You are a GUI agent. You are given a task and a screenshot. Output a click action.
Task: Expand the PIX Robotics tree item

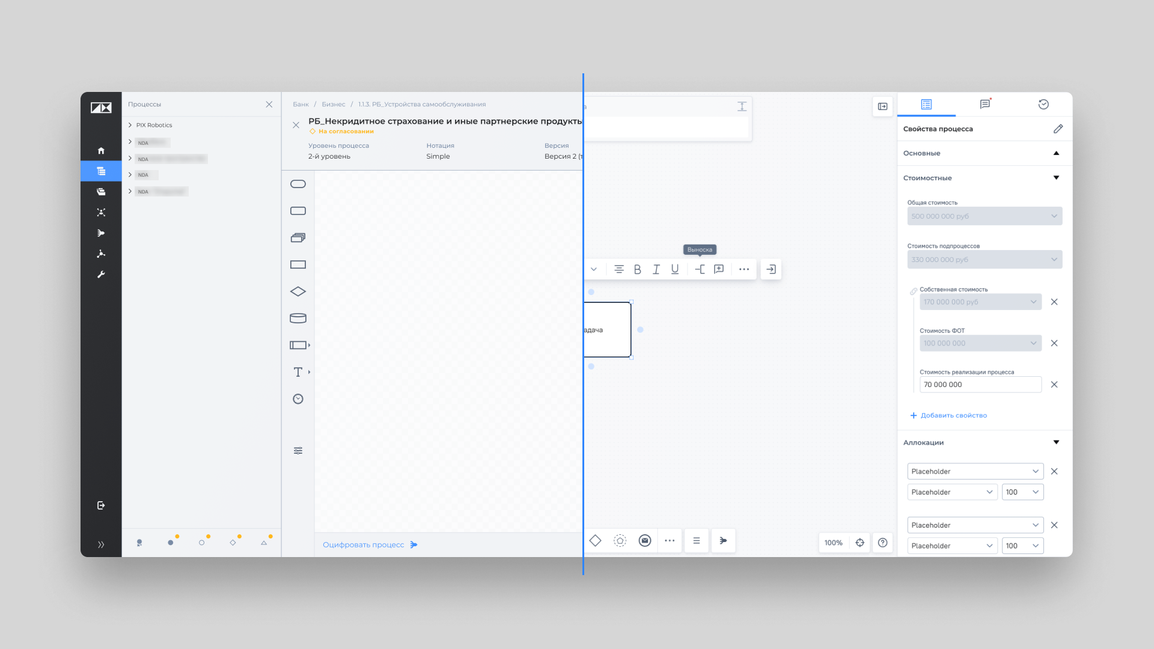pos(130,125)
